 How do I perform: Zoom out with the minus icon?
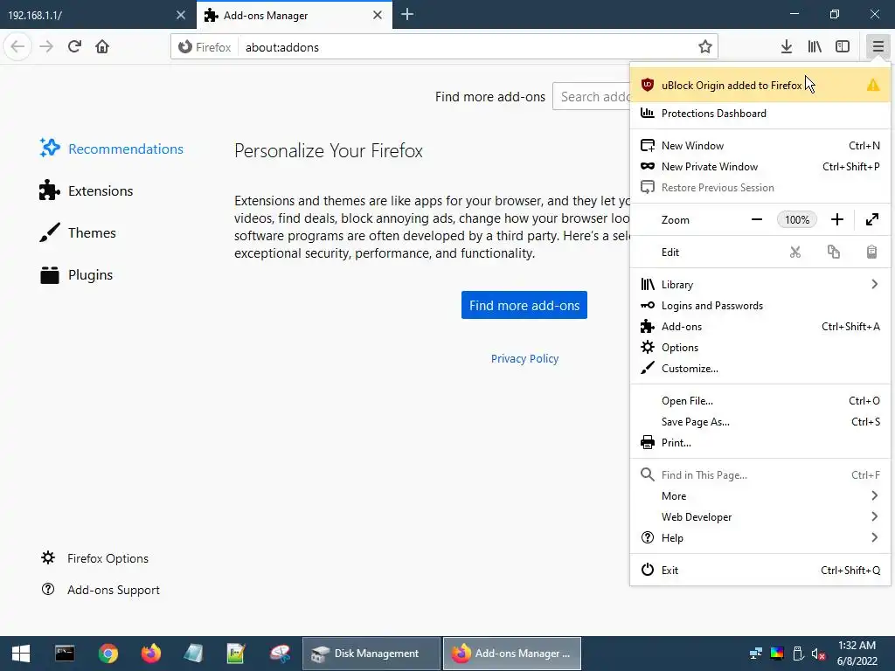[757, 219]
